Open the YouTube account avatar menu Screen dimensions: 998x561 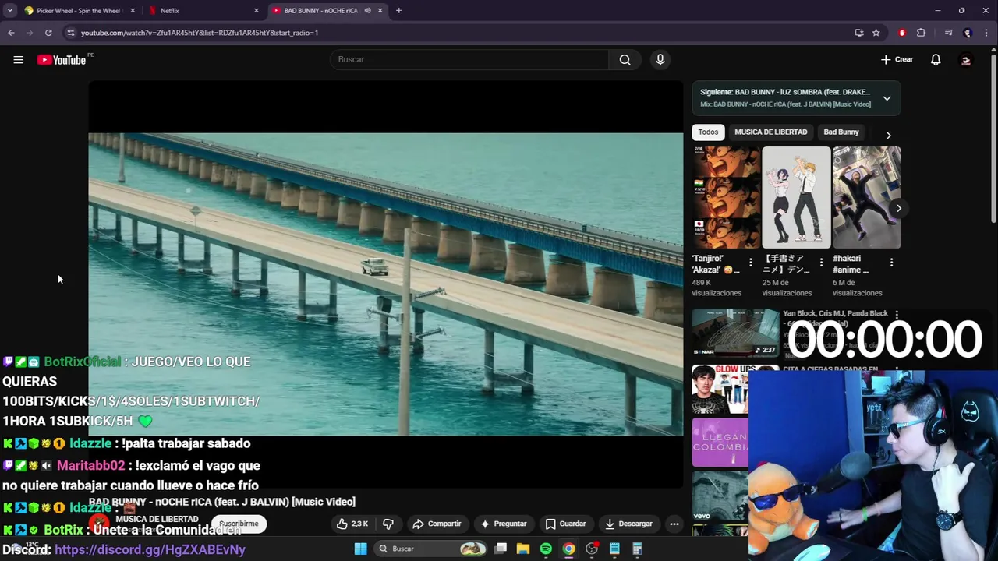965,60
